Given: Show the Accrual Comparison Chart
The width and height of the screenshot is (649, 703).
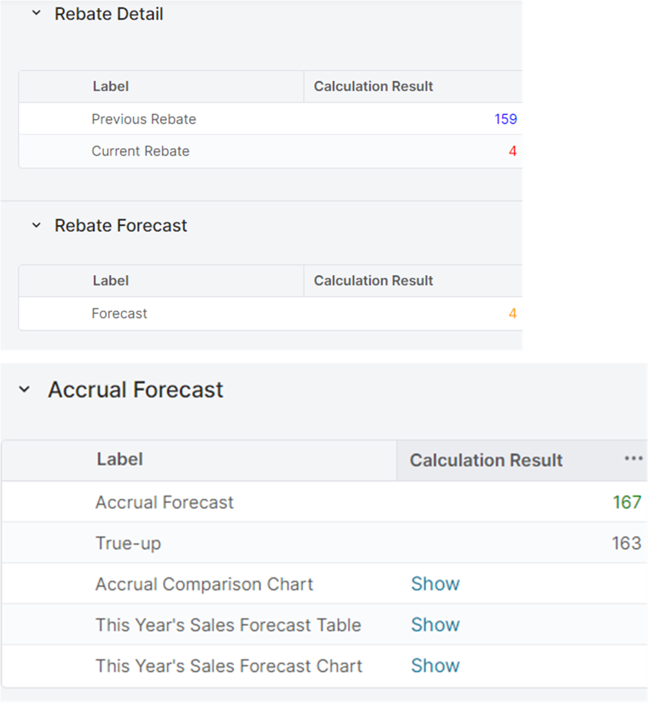Looking at the screenshot, I should [435, 584].
